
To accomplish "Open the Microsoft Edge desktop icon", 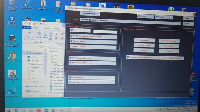I will click(x=12, y=92).
